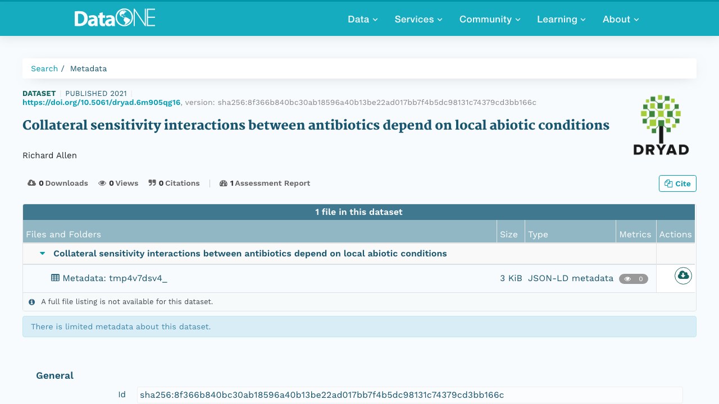Open the Community dropdown

point(490,19)
